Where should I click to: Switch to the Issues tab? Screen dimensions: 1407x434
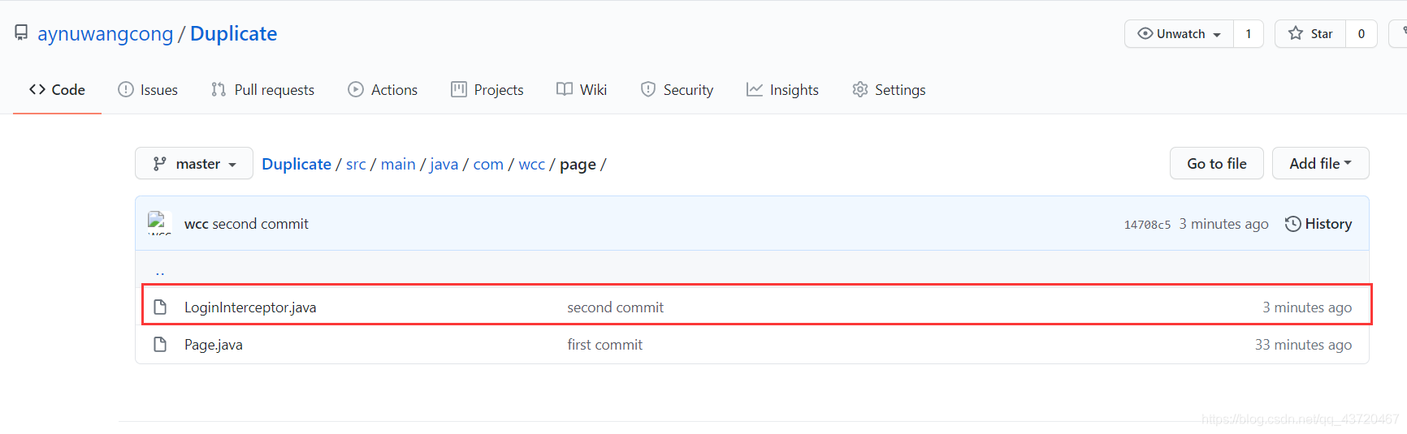[148, 90]
